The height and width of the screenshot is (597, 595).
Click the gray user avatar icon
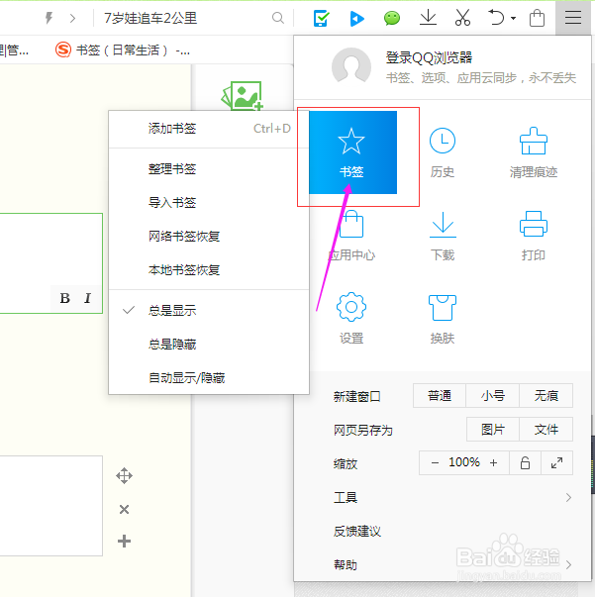351,66
